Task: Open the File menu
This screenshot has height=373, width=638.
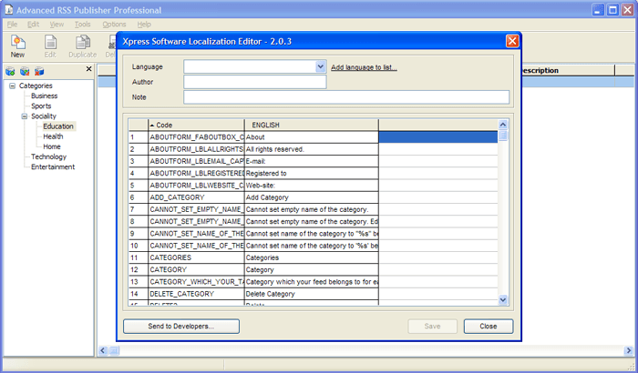Action: [12, 25]
